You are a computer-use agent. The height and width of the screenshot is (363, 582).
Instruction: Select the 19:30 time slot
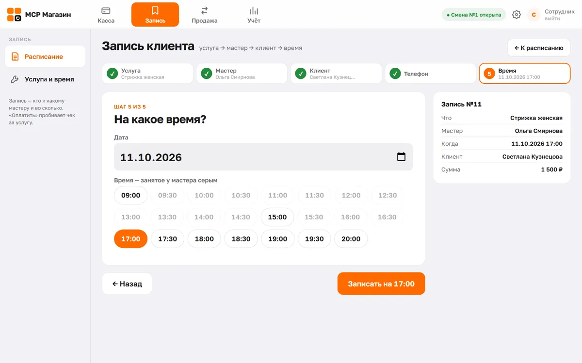[x=314, y=239]
